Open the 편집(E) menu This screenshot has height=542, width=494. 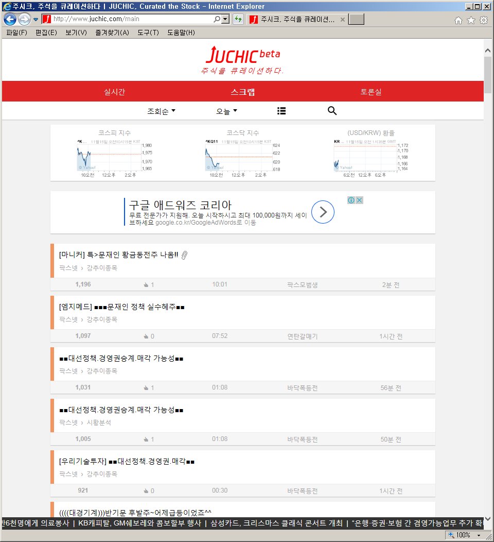pos(46,32)
